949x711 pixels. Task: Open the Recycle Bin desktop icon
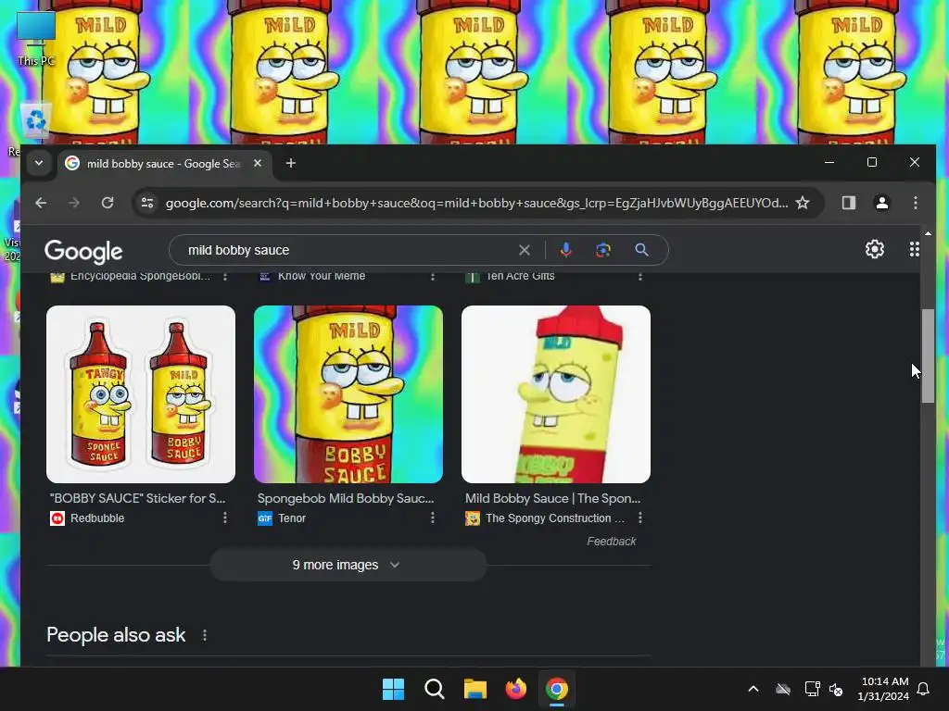tap(36, 120)
